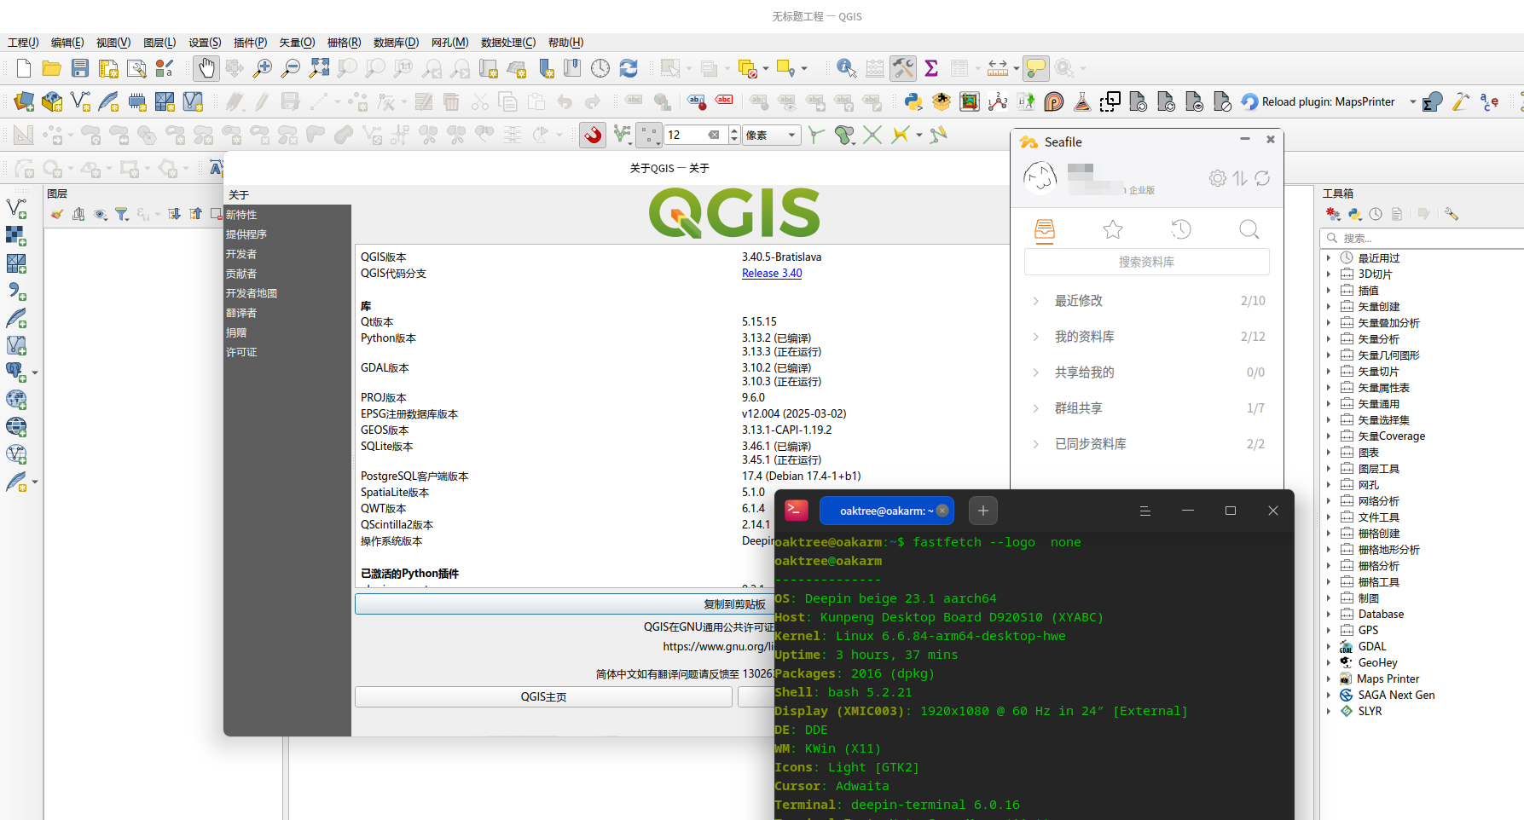Create a new QGIS project
Screen dimensions: 1524x820
[x=24, y=68]
